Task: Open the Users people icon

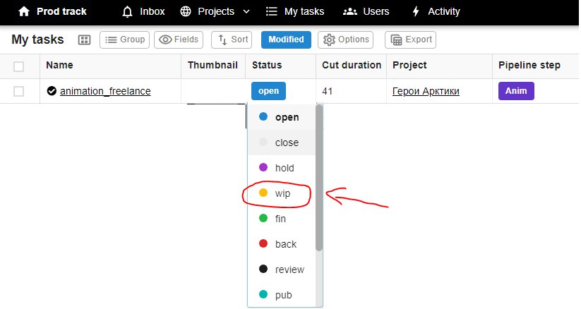Action: point(349,11)
